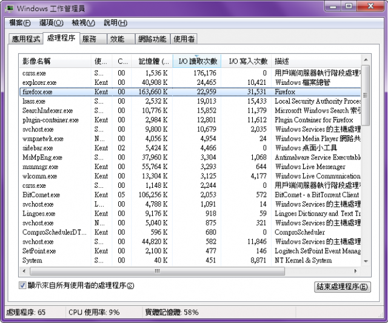Sort by I/O 寫入次數 column header
388x323 pixels.
(246, 61)
